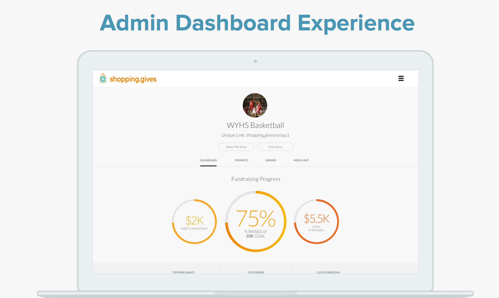Click the Fundraising Progress heading
Viewport: 499px width, 298px height.
256,179
